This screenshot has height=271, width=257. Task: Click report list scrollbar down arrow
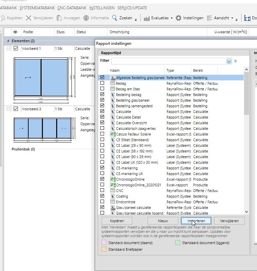(x=246, y=212)
